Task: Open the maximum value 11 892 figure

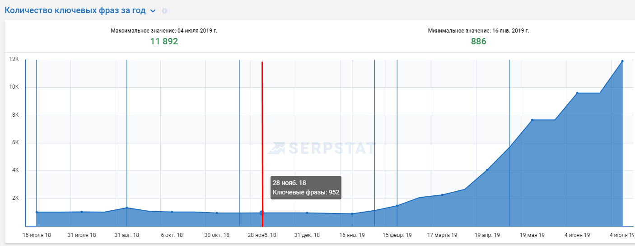Action: [x=164, y=42]
